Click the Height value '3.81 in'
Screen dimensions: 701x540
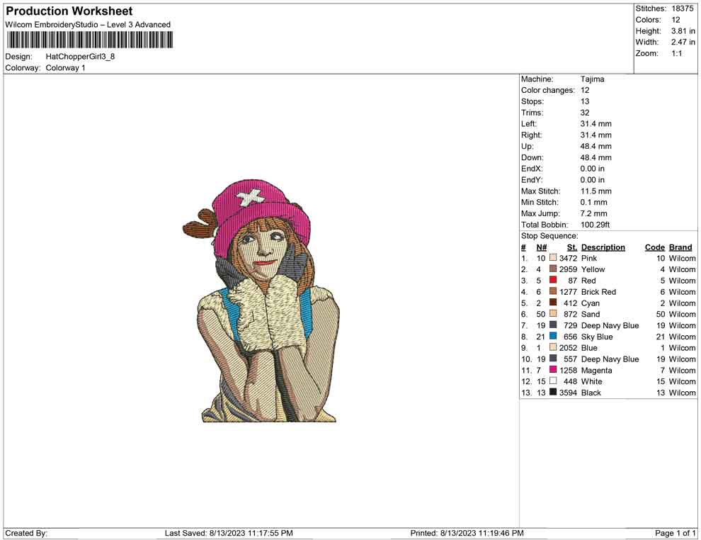point(683,31)
